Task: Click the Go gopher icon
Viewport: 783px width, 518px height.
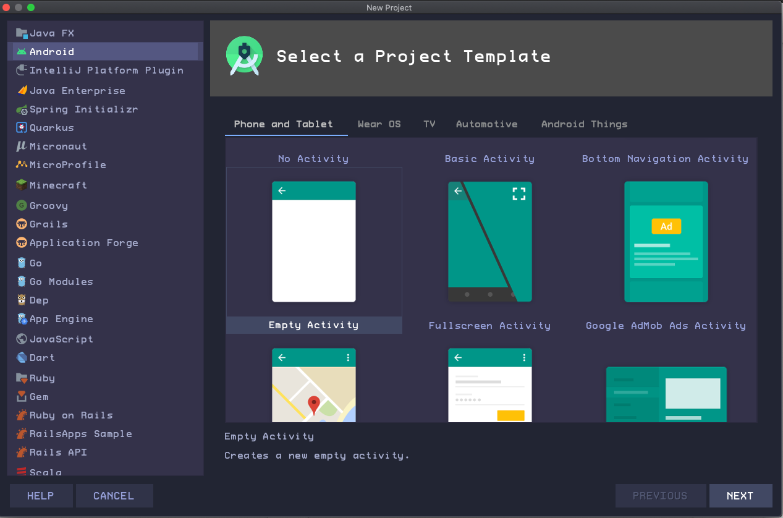Action: pos(22,263)
